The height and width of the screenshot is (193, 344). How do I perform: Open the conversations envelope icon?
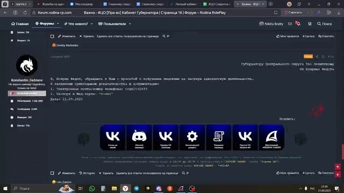click(290, 24)
